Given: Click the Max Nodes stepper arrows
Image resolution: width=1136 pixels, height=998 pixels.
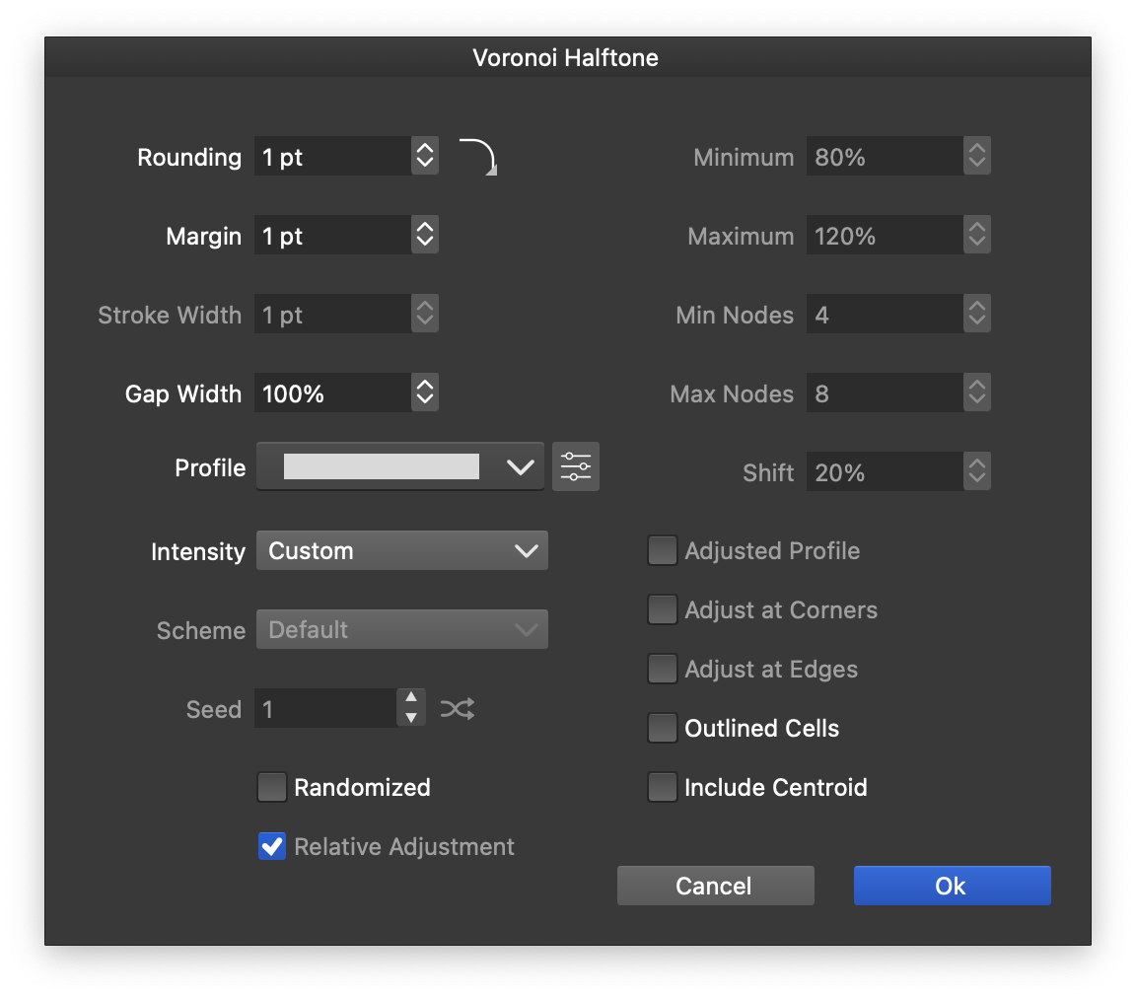Looking at the screenshot, I should 976,392.
